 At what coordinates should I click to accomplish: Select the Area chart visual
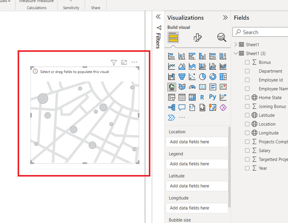(x=182, y=66)
